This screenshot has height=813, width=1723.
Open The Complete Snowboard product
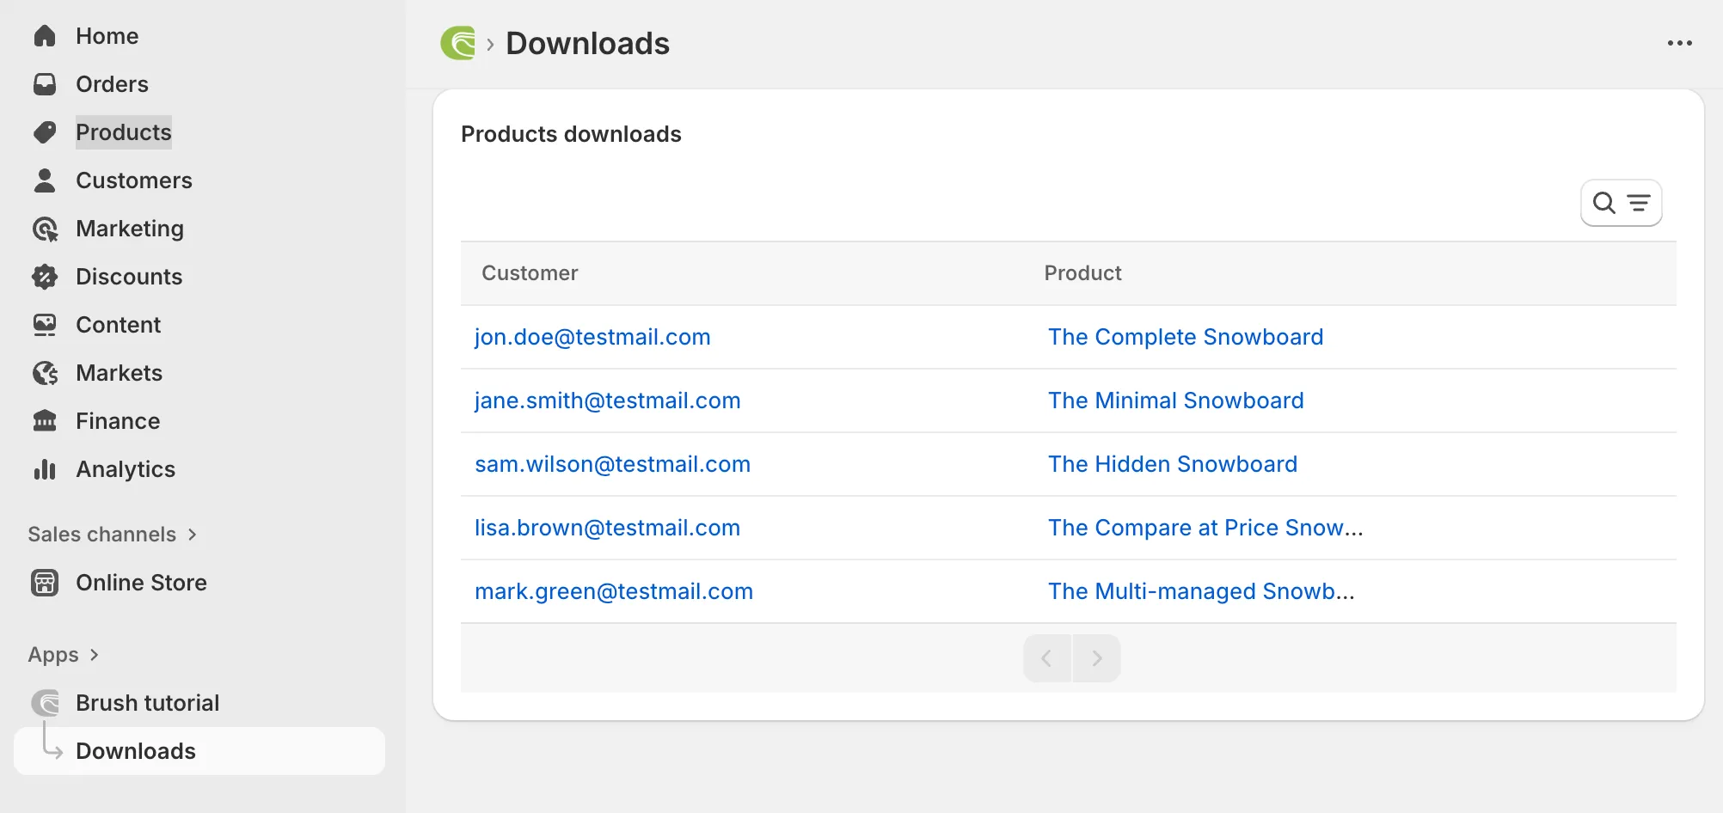1186,337
